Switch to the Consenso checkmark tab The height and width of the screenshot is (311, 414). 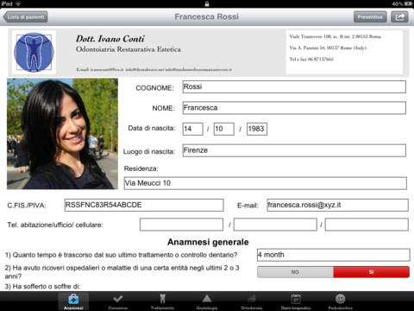click(118, 301)
